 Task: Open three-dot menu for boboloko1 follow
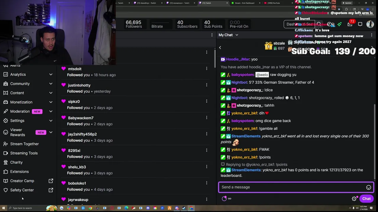tap(206, 183)
